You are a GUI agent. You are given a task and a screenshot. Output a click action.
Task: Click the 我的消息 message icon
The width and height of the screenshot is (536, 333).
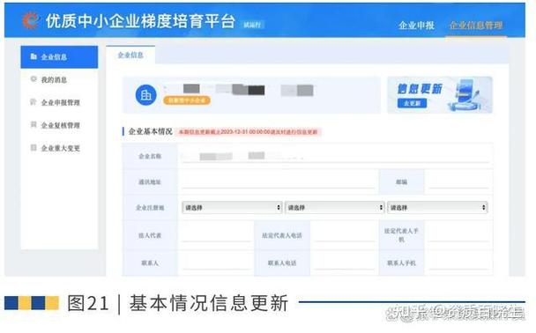pos(33,79)
